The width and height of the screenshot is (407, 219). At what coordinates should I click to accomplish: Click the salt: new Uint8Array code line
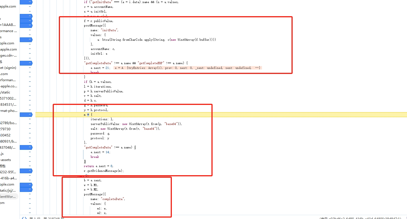(125, 129)
